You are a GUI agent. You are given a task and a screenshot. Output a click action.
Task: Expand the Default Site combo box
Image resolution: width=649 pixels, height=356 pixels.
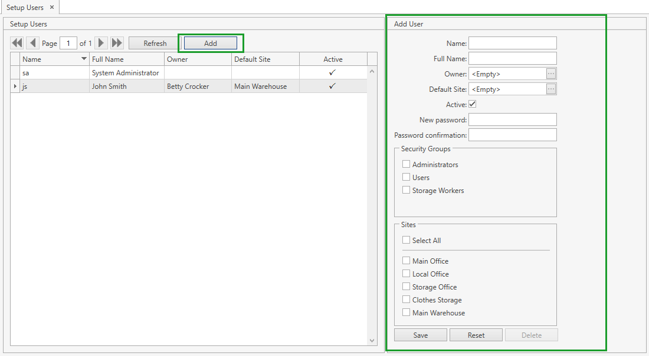[507, 89]
